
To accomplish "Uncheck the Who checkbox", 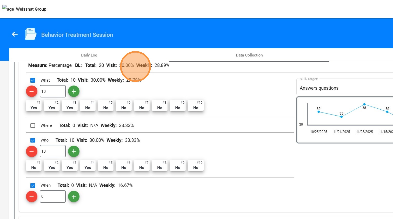I will pyautogui.click(x=33, y=140).
